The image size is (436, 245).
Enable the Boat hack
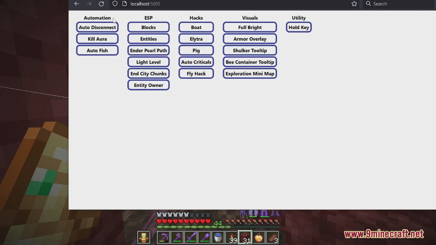click(x=196, y=27)
